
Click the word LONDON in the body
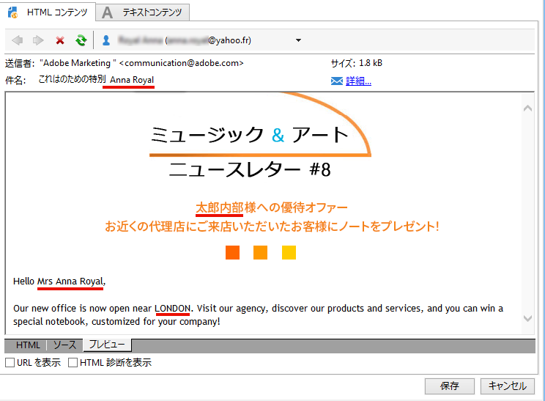tap(172, 309)
